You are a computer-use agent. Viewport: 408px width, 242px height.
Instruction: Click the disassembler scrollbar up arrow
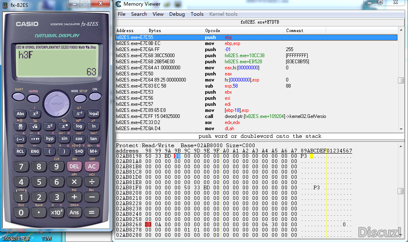401,30
